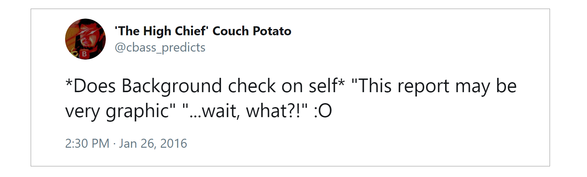Click the Jan 26, 2016 date
This screenshot has width=587, height=177.
[153, 143]
